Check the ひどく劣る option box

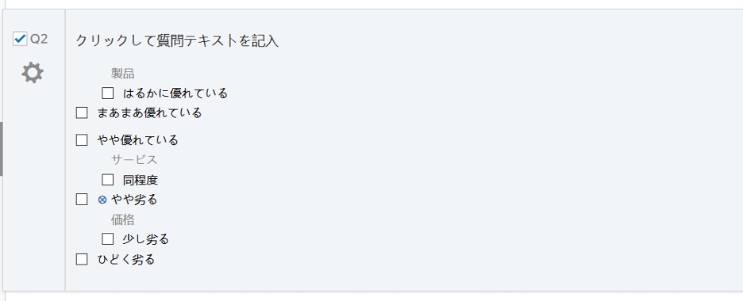coord(82,259)
